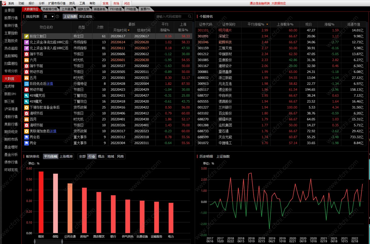The height and width of the screenshot is (244, 370).
Task: Click the flag icon of 两会后 row
Action: (x=26, y=137)
